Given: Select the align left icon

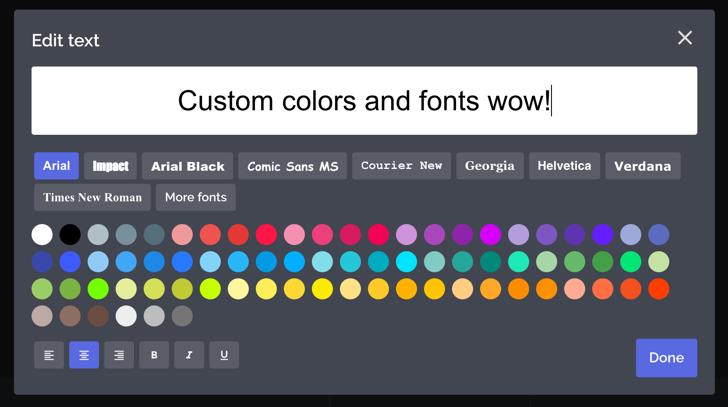Looking at the screenshot, I should [x=49, y=355].
